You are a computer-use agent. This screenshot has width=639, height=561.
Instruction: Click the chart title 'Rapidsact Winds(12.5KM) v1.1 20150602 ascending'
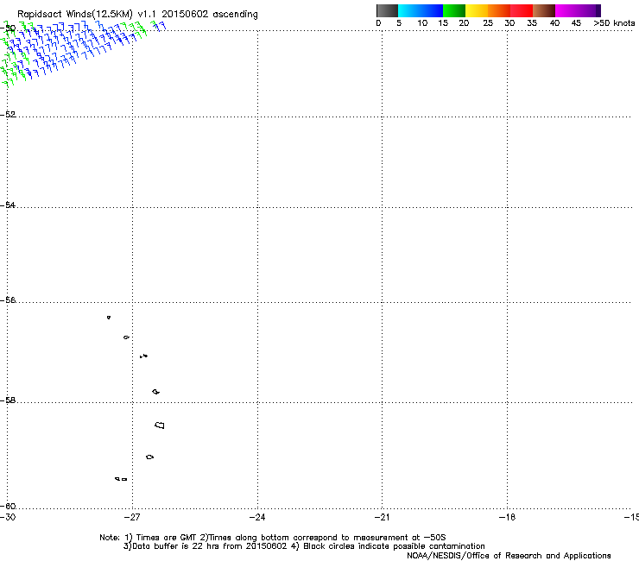click(137, 15)
